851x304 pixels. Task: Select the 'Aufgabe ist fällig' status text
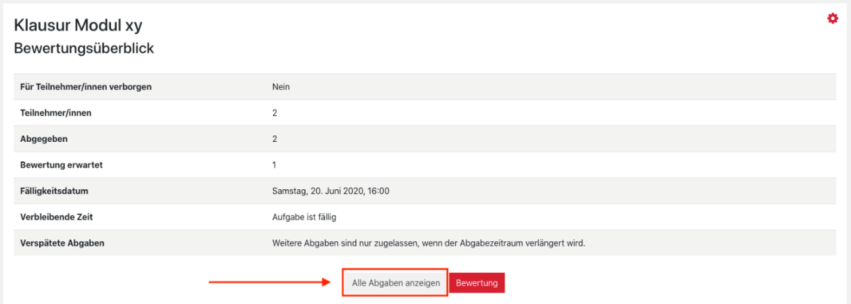click(303, 217)
